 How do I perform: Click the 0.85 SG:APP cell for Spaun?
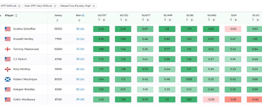click(167, 59)
